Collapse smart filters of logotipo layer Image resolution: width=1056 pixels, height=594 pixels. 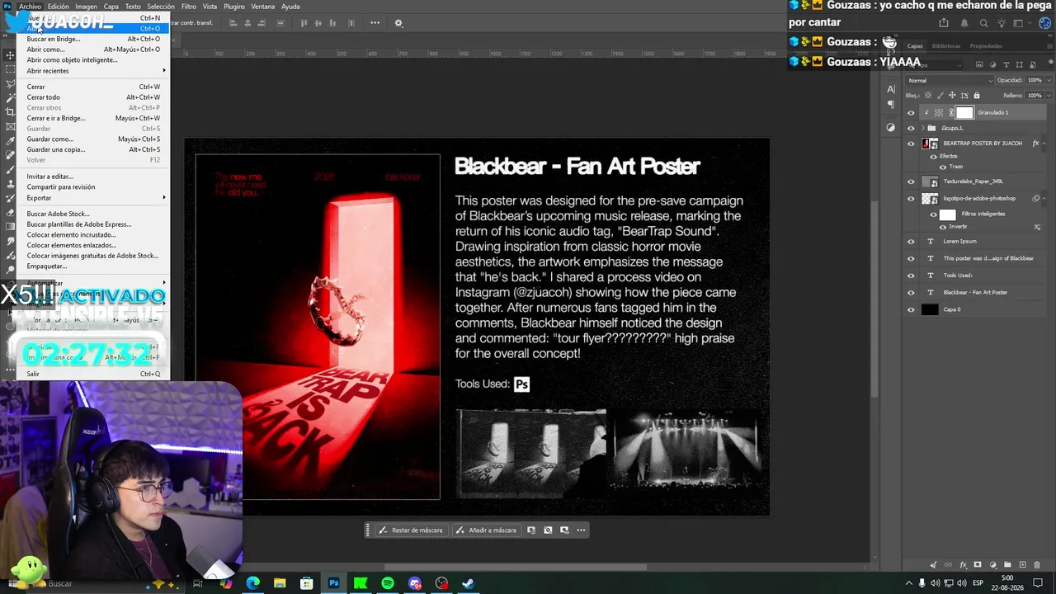[1044, 199]
